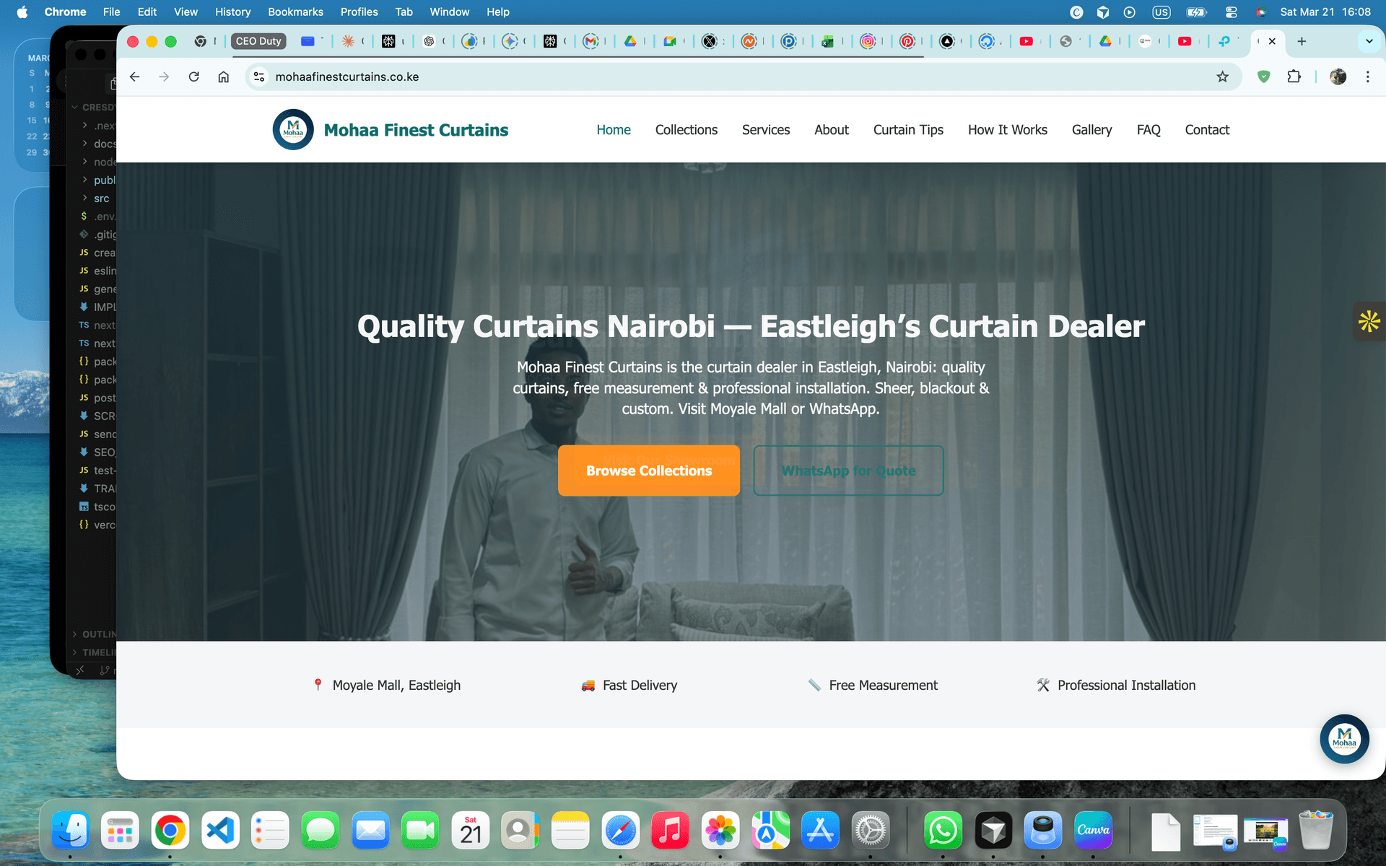This screenshot has width=1386, height=866.
Task: Click the yellow asterisk side widget
Action: tap(1369, 321)
